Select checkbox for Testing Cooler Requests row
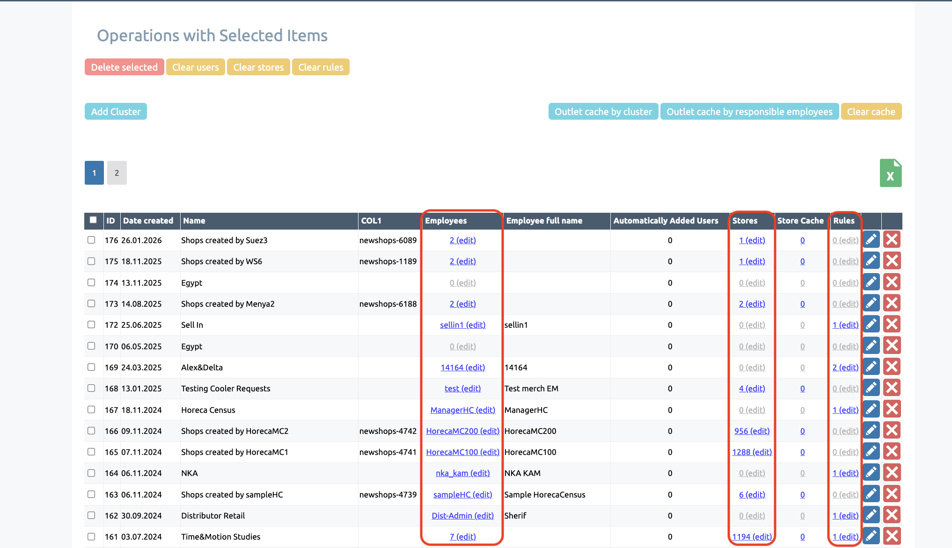 point(91,388)
